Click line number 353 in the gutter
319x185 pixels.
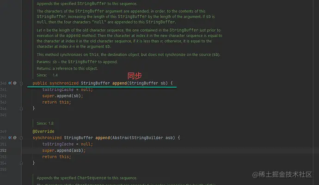pos(3,157)
